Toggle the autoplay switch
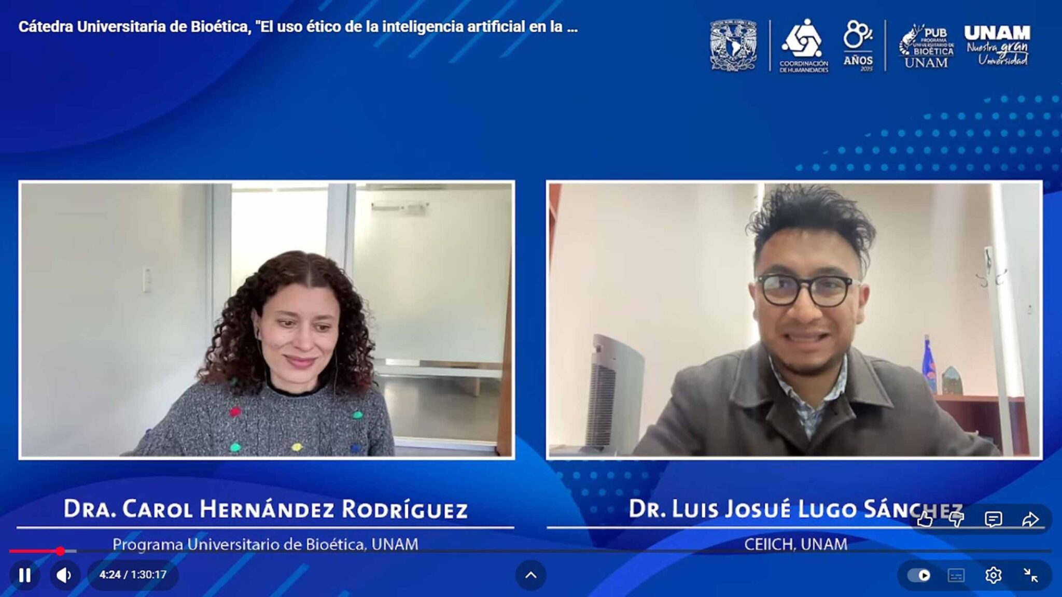1062x597 pixels. (919, 575)
